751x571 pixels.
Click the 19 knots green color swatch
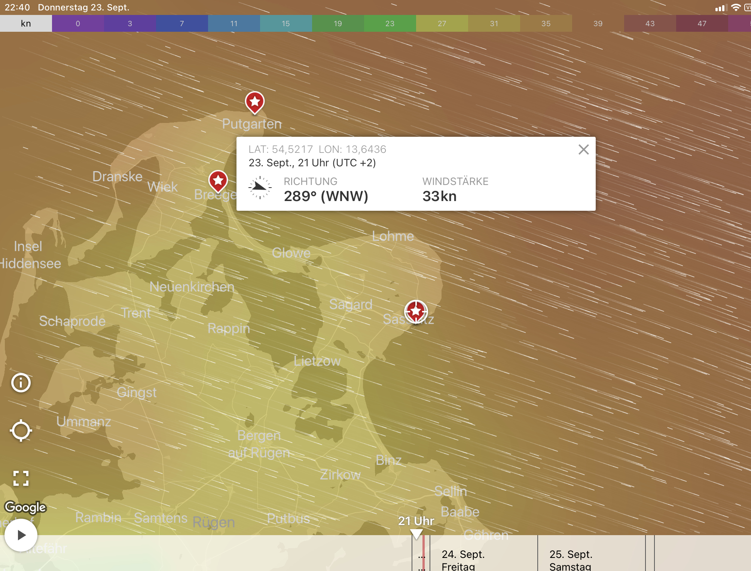(x=338, y=24)
